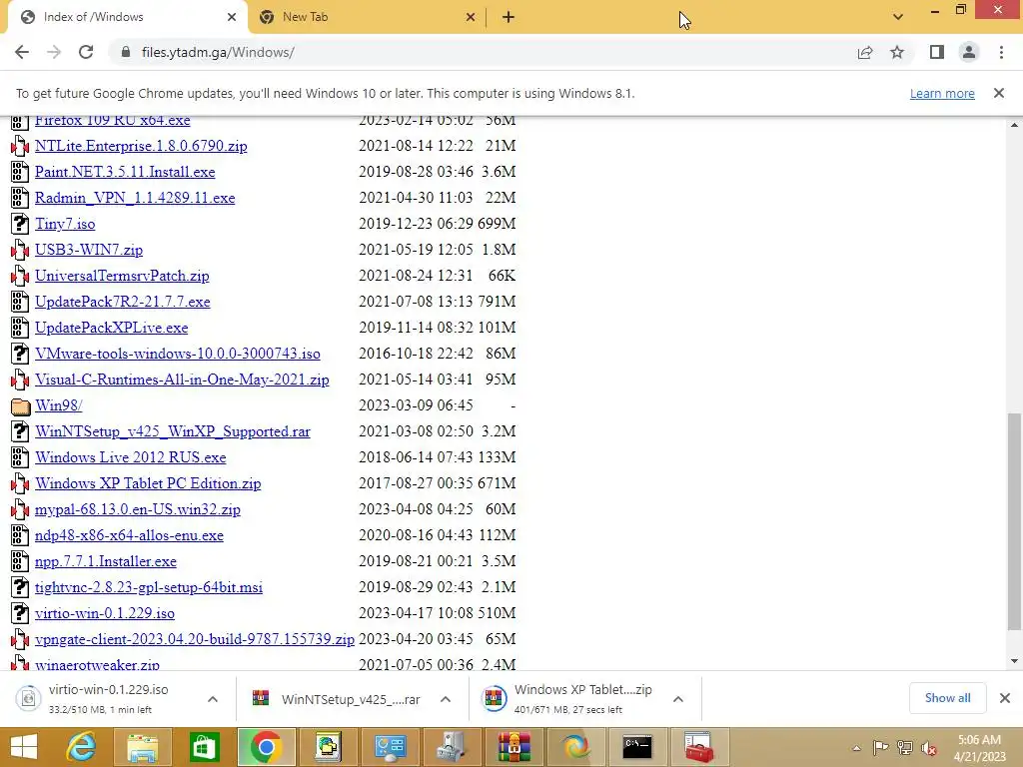Open Command Prompt from taskbar

point(636,747)
